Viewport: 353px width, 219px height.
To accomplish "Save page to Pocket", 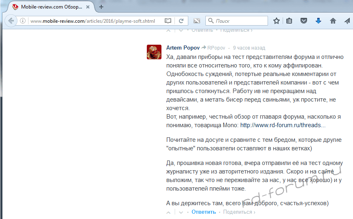I will (303, 21).
